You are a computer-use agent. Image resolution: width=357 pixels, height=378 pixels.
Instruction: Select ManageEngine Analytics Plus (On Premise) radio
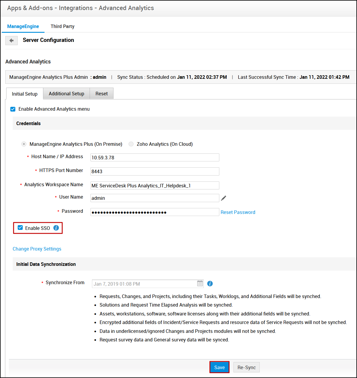coord(24,144)
